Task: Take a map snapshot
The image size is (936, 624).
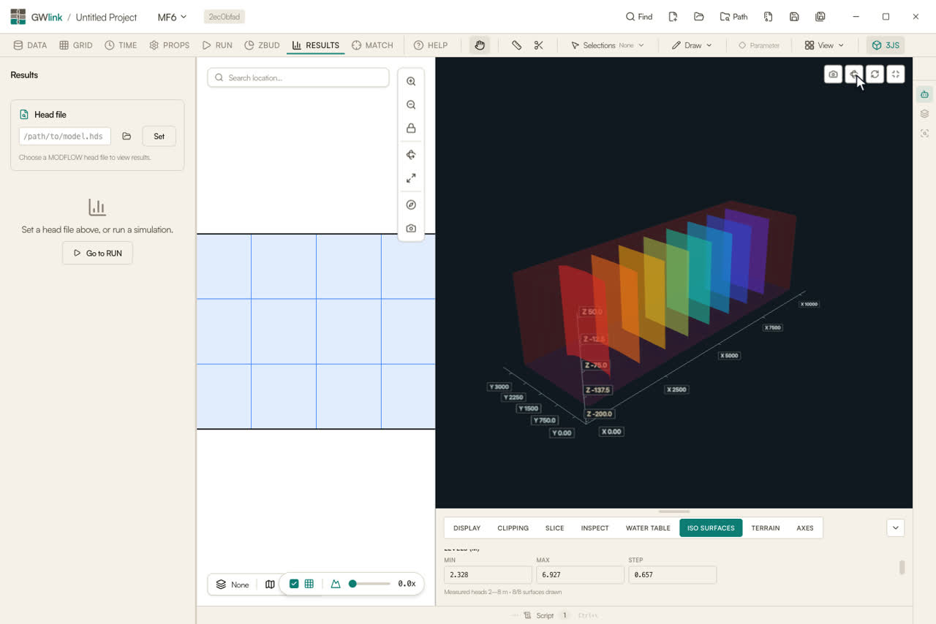Action: click(411, 229)
